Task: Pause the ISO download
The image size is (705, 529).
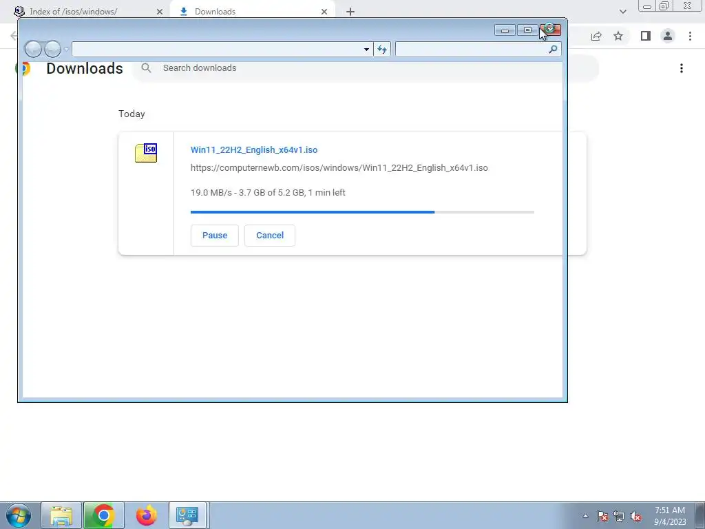Action: (215, 236)
